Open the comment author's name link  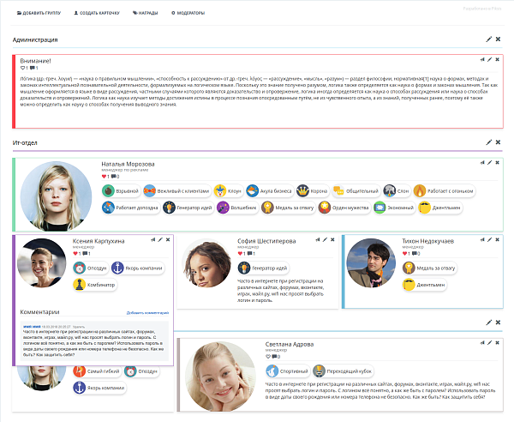[33, 327]
